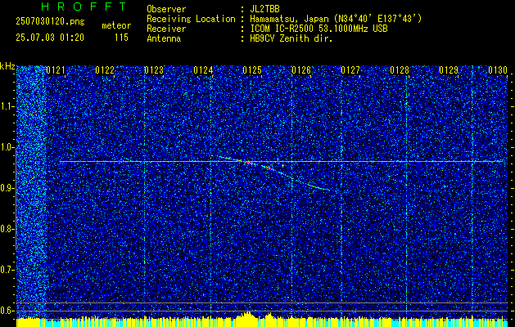Click the 1.1 kHz axis label
The width and height of the screenshot is (515, 327).
tap(7, 106)
